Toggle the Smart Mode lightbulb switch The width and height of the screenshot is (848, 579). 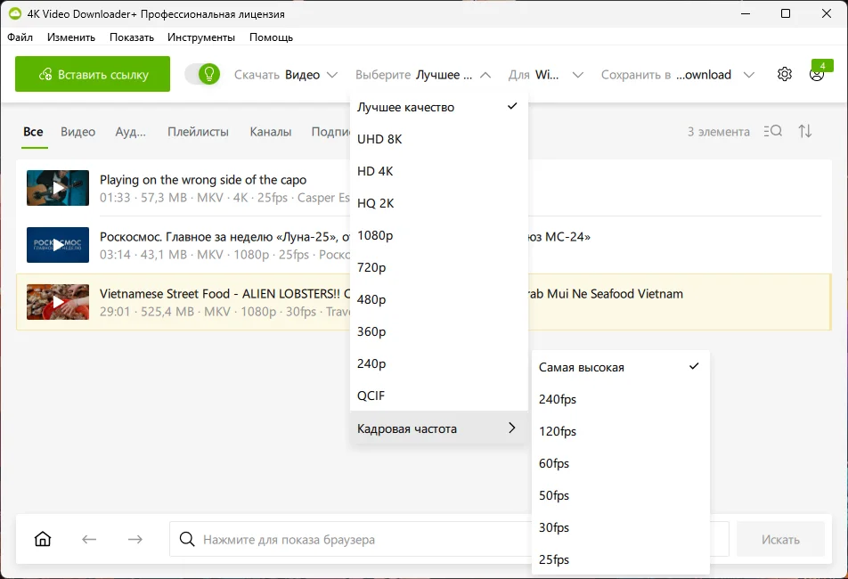click(x=202, y=75)
